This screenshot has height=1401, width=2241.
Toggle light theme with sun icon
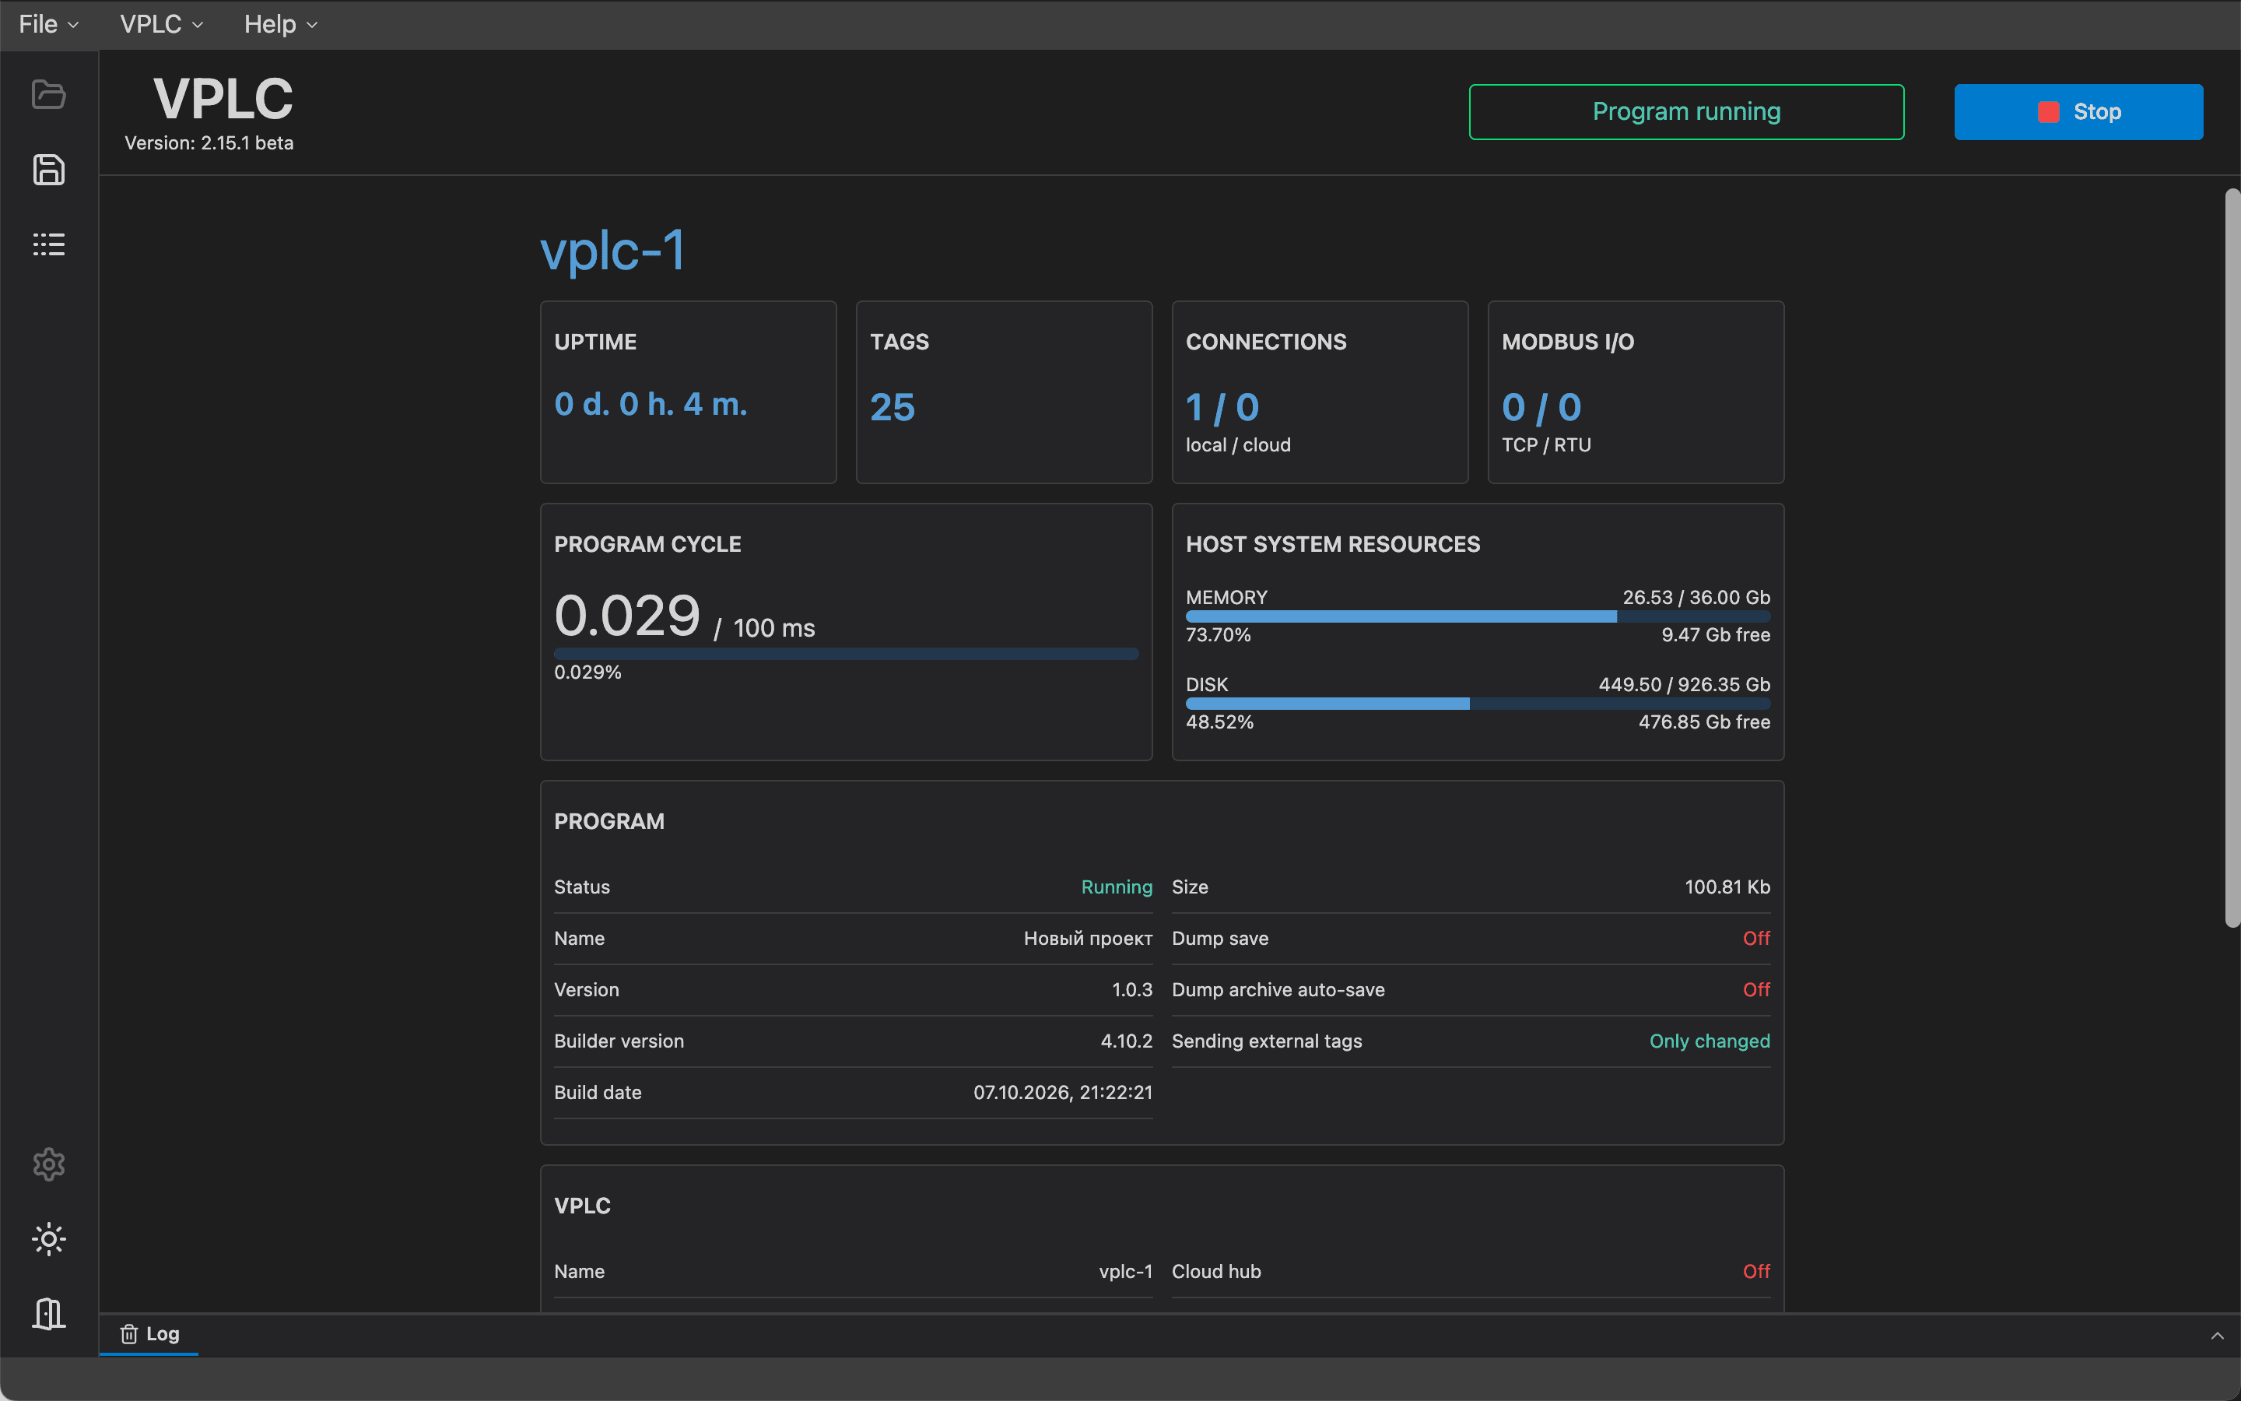point(48,1239)
